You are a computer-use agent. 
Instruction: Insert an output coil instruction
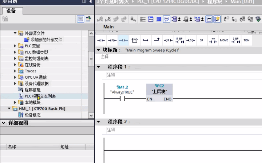[123, 40]
